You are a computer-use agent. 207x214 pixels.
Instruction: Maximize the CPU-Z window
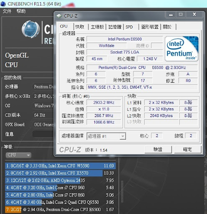pos(181,15)
